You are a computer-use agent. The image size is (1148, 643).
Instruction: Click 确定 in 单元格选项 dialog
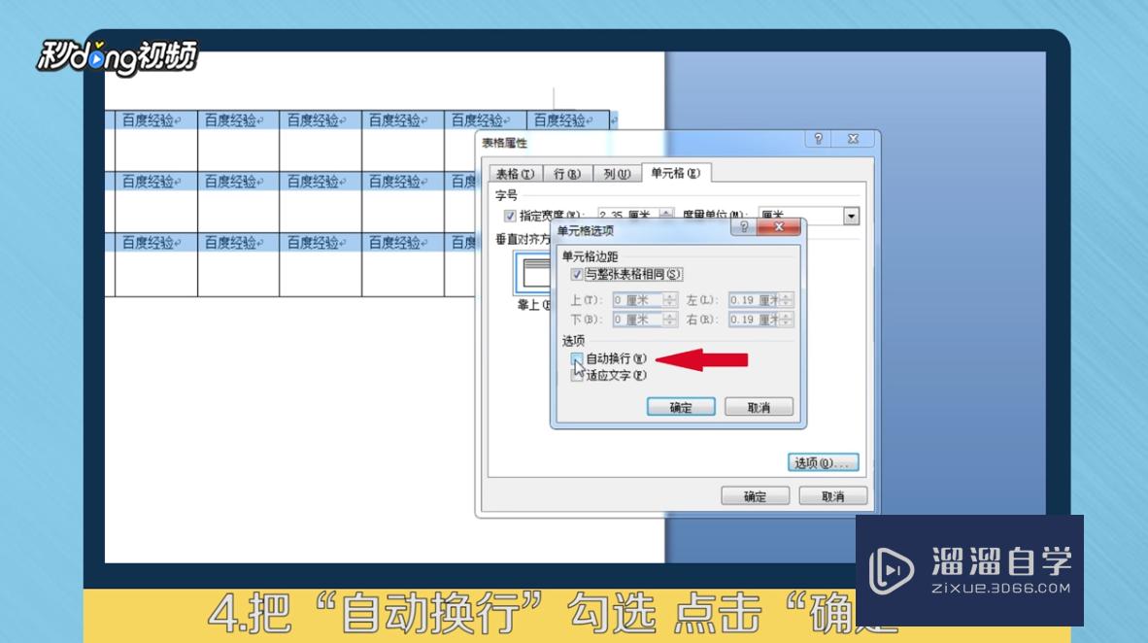click(x=681, y=407)
